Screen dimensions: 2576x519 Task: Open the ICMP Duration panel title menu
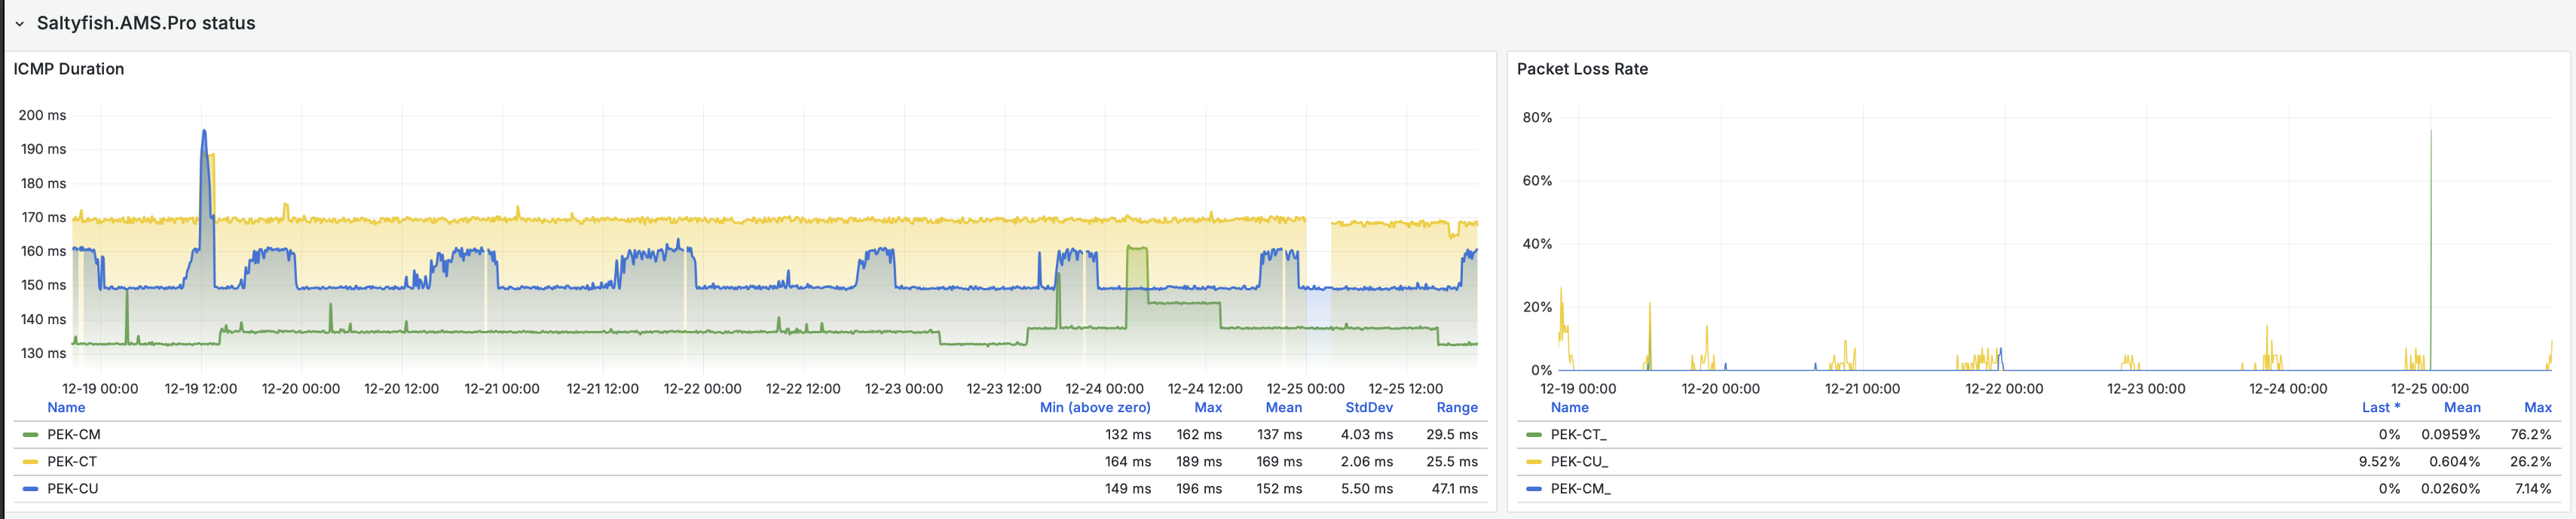pos(69,69)
